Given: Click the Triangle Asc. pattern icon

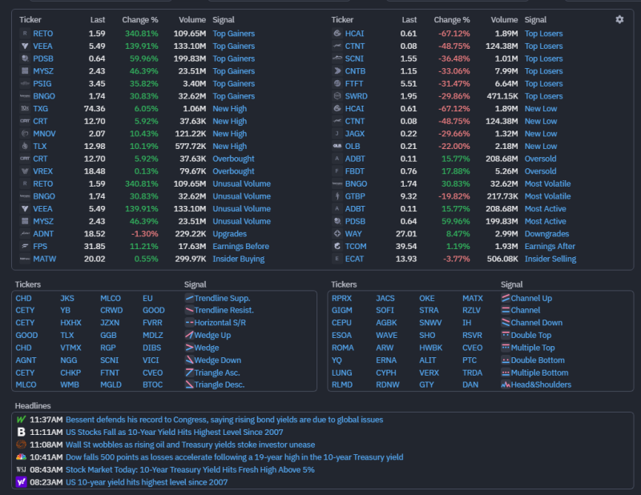Looking at the screenshot, I should point(189,372).
